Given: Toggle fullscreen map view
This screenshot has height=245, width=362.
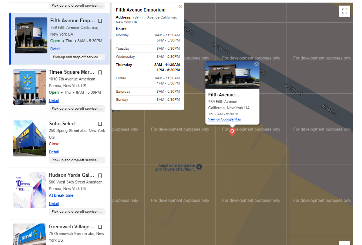Looking at the screenshot, I should point(344,11).
